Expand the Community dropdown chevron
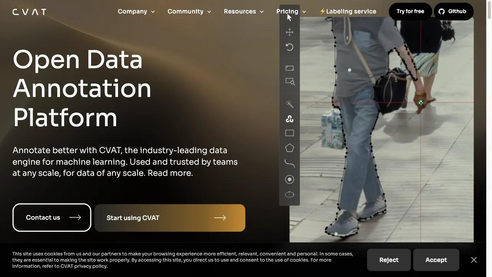The width and height of the screenshot is (492, 277). click(209, 12)
